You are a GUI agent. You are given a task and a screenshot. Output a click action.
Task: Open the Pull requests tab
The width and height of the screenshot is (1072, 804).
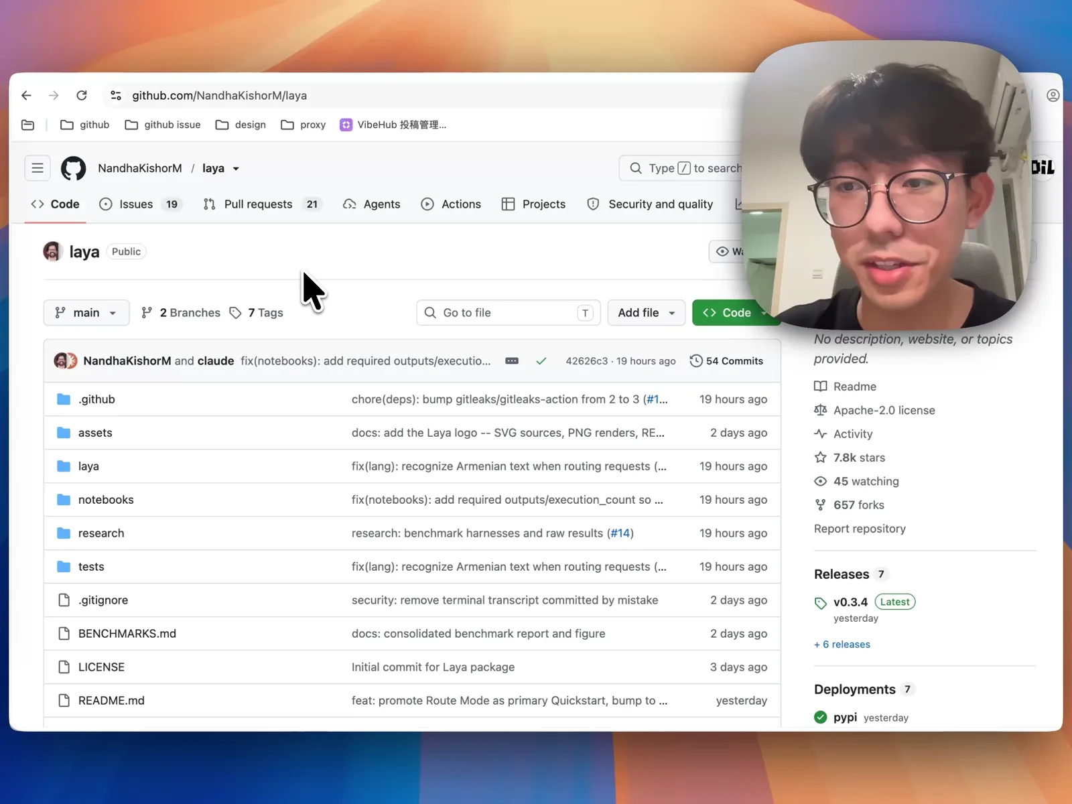tap(263, 204)
